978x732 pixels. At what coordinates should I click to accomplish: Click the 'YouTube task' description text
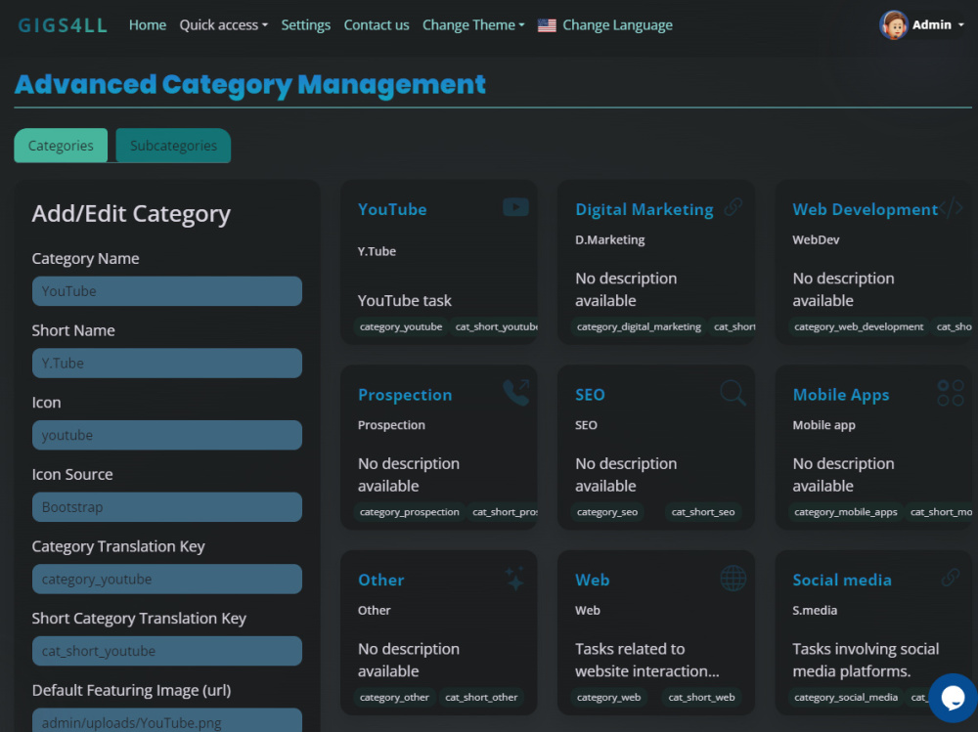tap(405, 301)
